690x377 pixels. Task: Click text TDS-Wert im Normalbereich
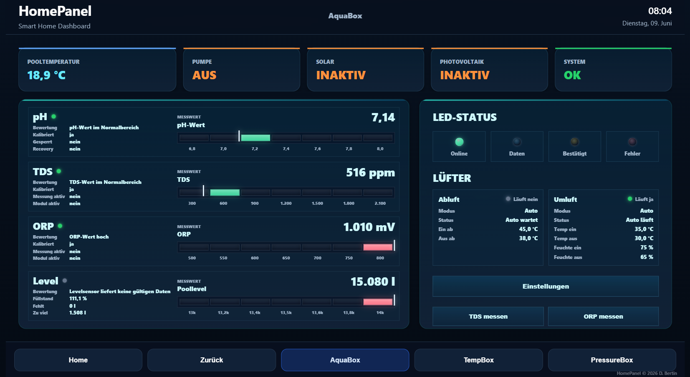(105, 182)
